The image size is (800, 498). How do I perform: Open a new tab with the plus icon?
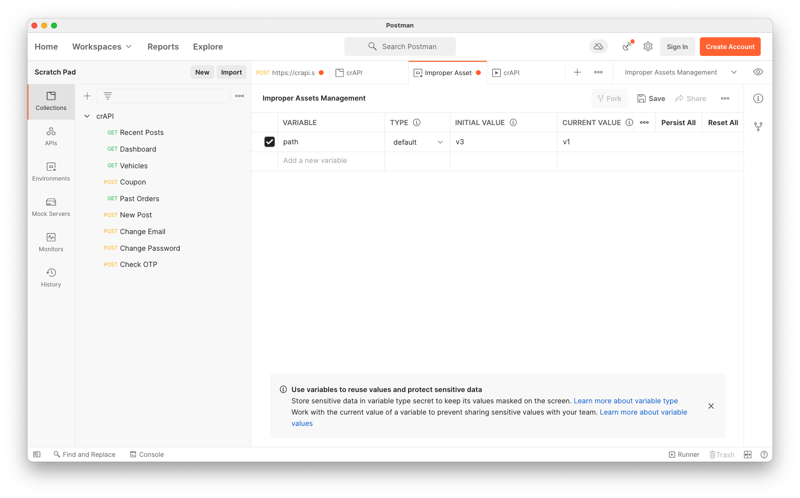tap(578, 73)
